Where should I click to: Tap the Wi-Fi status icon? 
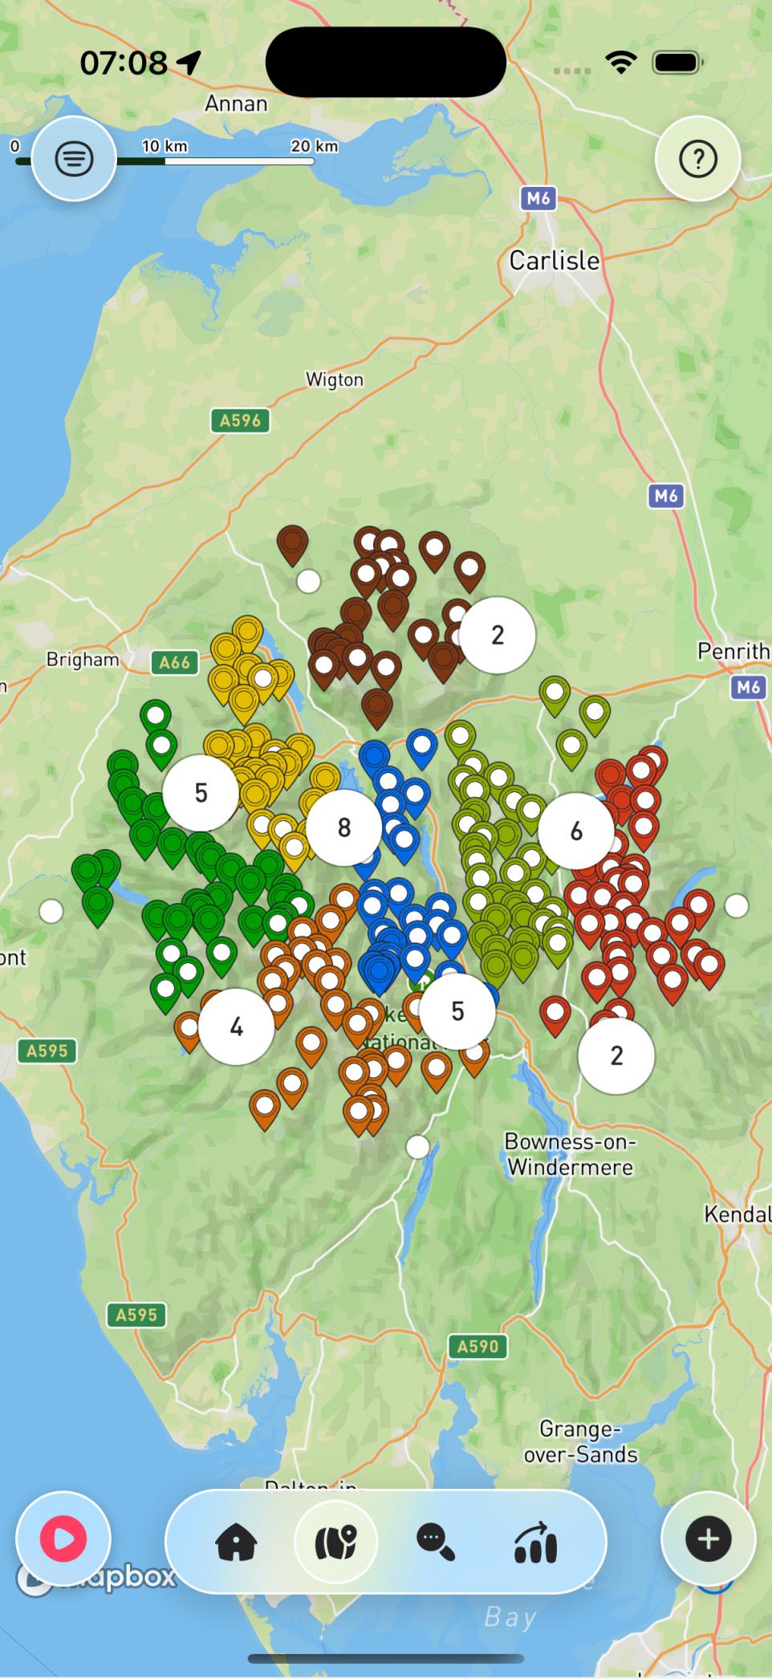coord(620,62)
